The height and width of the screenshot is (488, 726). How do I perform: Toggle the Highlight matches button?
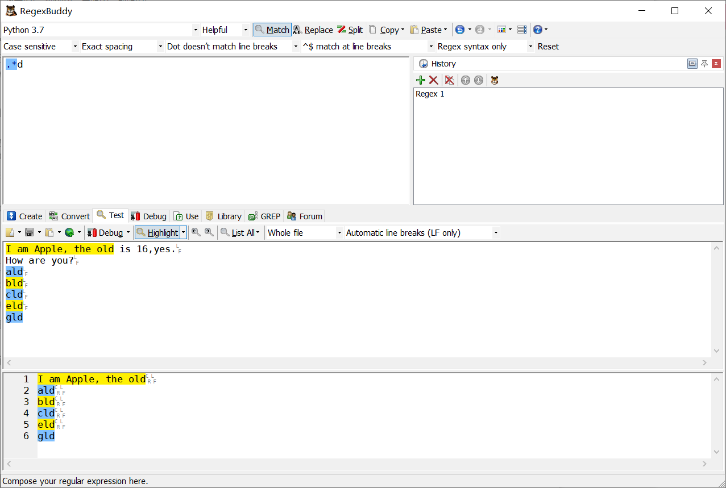pyautogui.click(x=157, y=232)
